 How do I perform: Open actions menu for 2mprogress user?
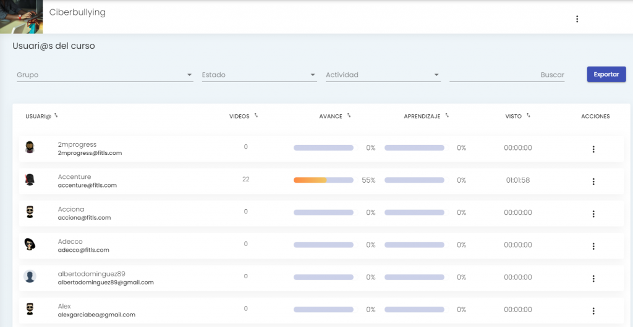(x=593, y=149)
